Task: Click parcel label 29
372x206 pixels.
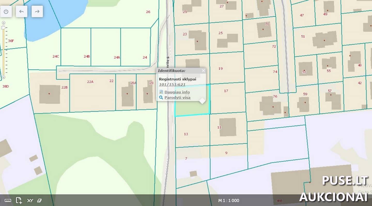Action: click(185, 12)
